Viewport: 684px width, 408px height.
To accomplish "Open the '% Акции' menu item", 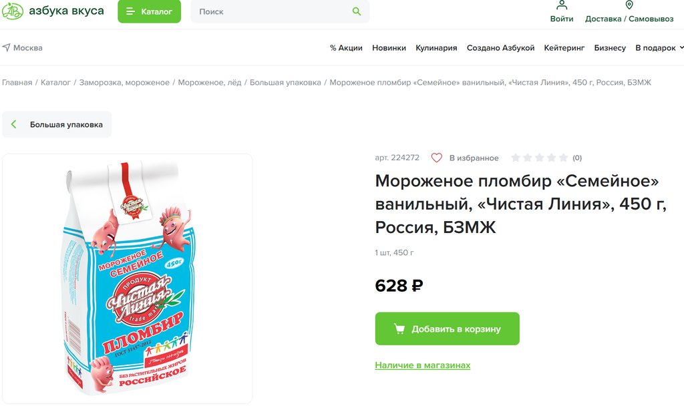I will click(346, 48).
